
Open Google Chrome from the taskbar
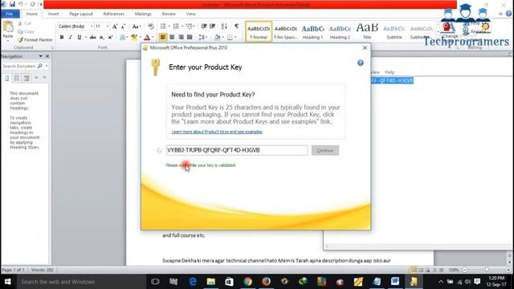pos(248,282)
